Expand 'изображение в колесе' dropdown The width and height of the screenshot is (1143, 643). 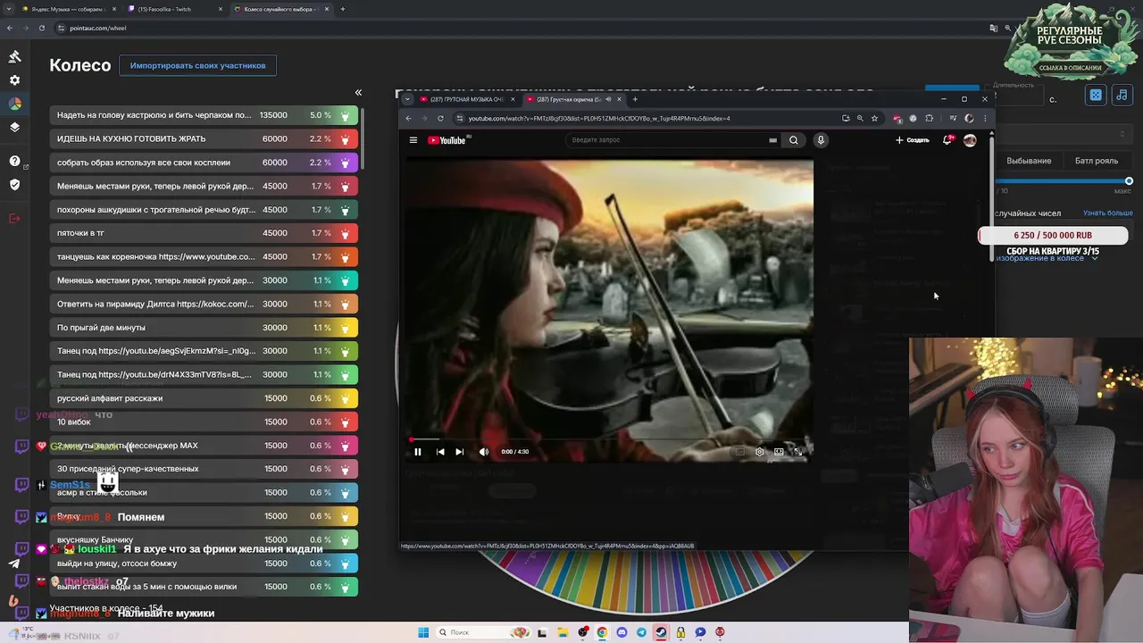coord(1095,258)
